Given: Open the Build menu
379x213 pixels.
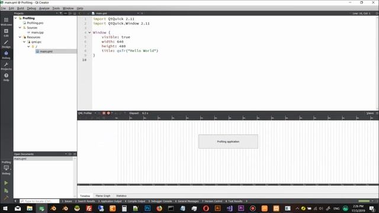Looking at the screenshot, I should pyautogui.click(x=21, y=8).
